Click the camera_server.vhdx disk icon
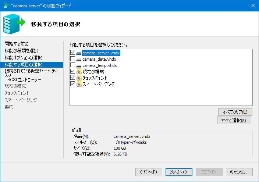259x182 pixels. (x=79, y=53)
